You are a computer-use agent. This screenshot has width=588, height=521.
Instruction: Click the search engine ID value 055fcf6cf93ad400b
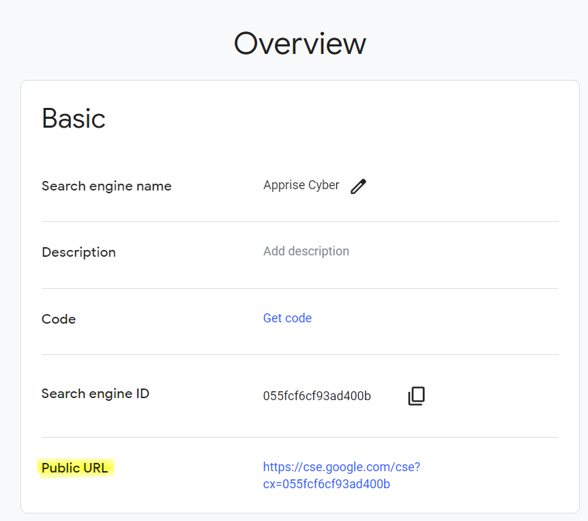[317, 396]
